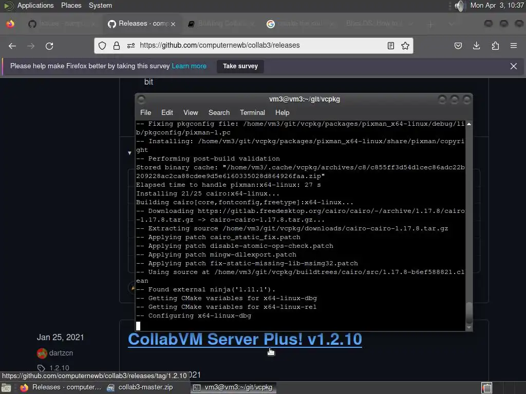This screenshot has height=394, width=526.
Task: Click the 'Jan 25, 2021' release date text
Action: pos(61,337)
